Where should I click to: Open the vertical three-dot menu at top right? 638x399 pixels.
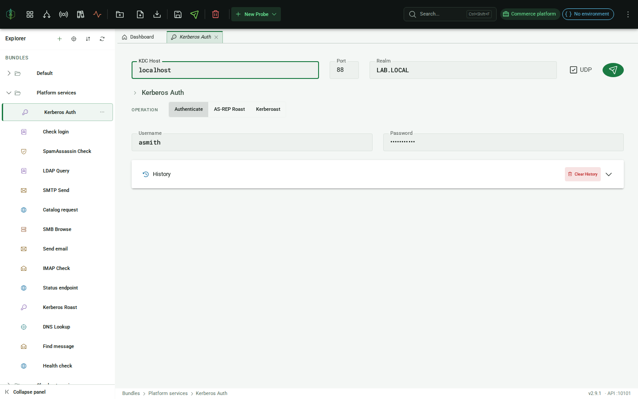pos(628,14)
